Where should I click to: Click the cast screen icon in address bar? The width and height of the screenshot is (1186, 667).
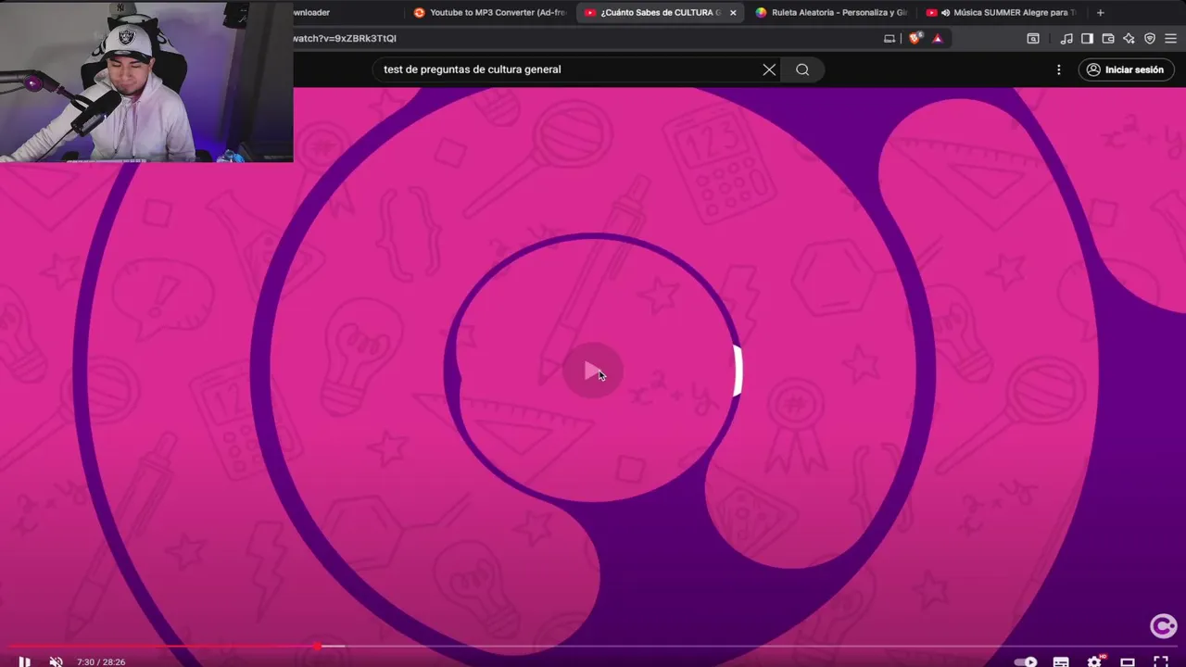[x=889, y=38]
